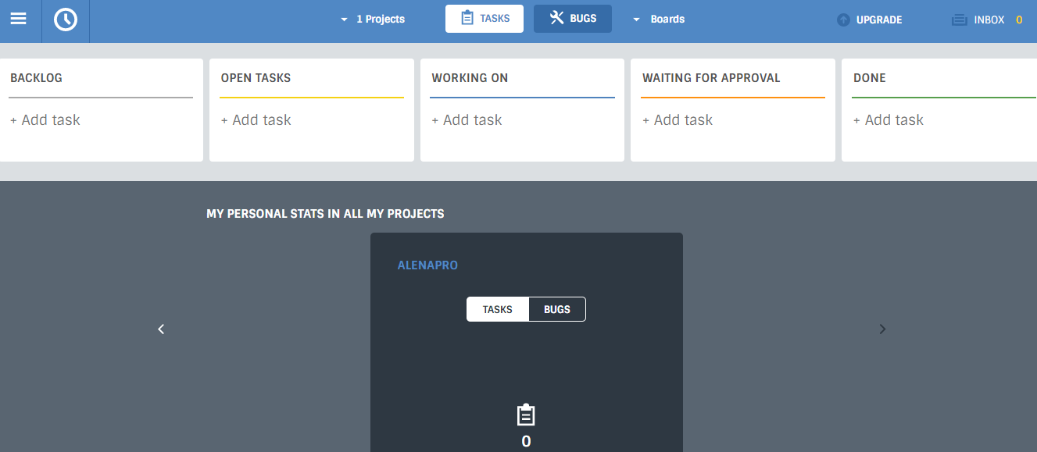
Task: Add task to Backlog column
Action: click(45, 120)
